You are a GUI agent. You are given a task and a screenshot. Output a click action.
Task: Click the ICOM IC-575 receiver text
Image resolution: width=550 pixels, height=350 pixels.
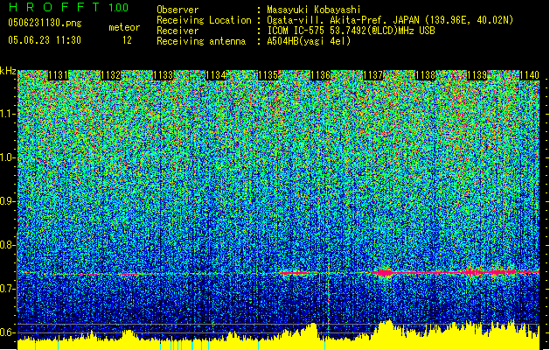(351, 31)
